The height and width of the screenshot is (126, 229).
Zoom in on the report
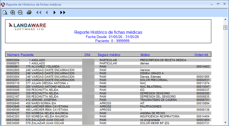click(x=13, y=13)
